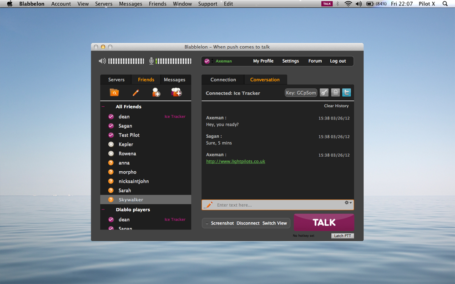Toggle the Latch PTT button
This screenshot has height=284, width=455.
(342, 236)
